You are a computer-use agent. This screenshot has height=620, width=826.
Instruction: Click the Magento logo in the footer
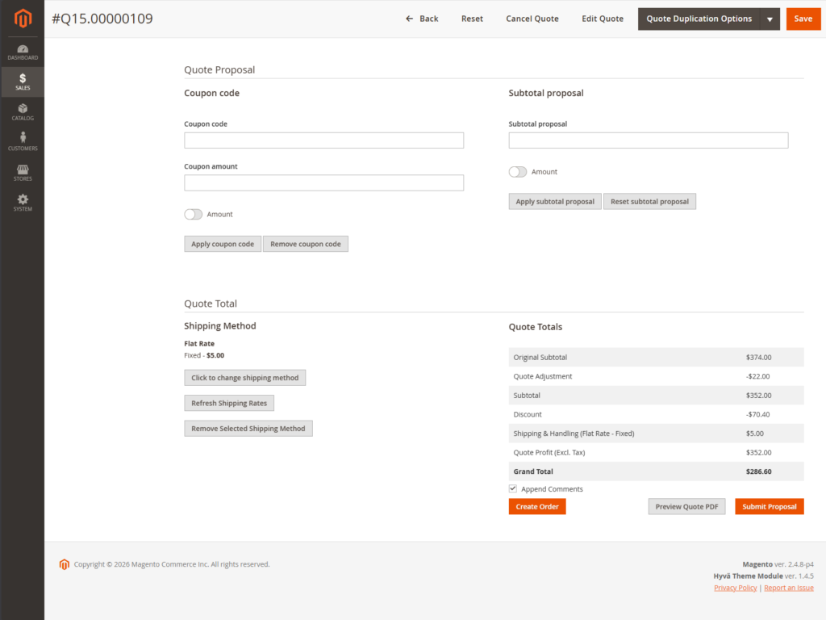[x=65, y=564]
